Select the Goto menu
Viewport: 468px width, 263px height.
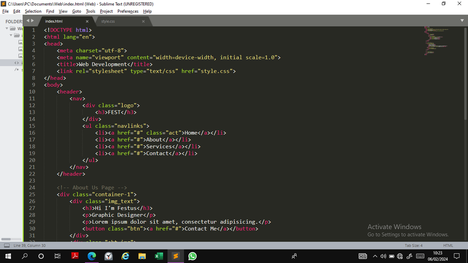coord(76,11)
